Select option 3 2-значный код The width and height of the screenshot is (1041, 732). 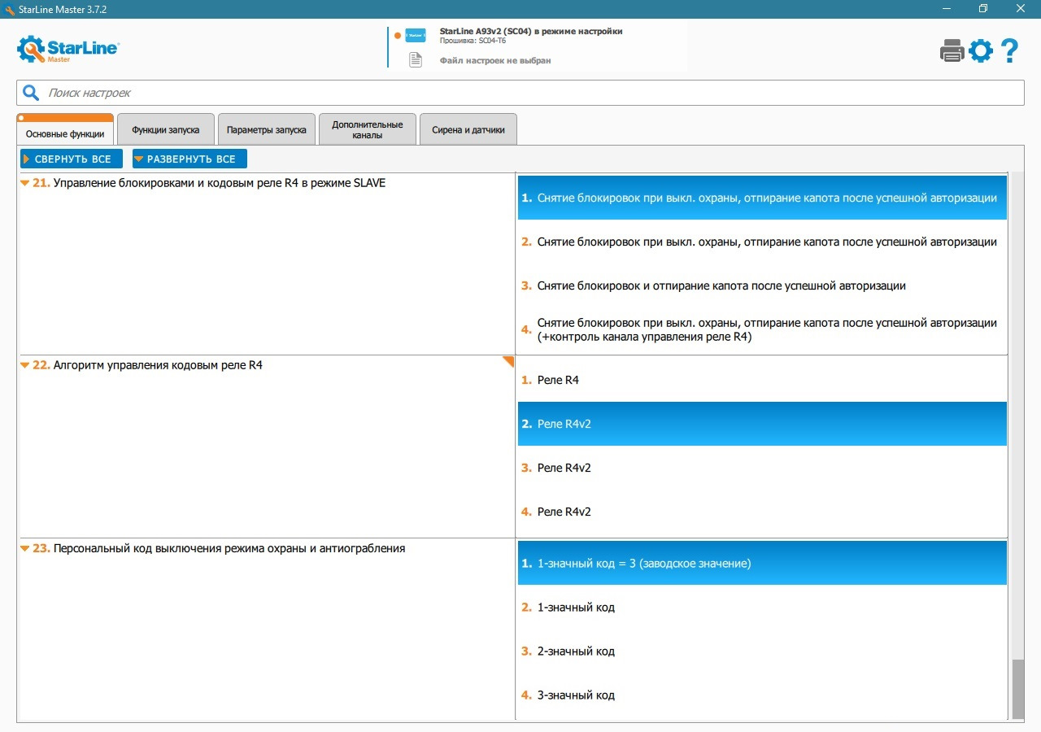tap(762, 651)
